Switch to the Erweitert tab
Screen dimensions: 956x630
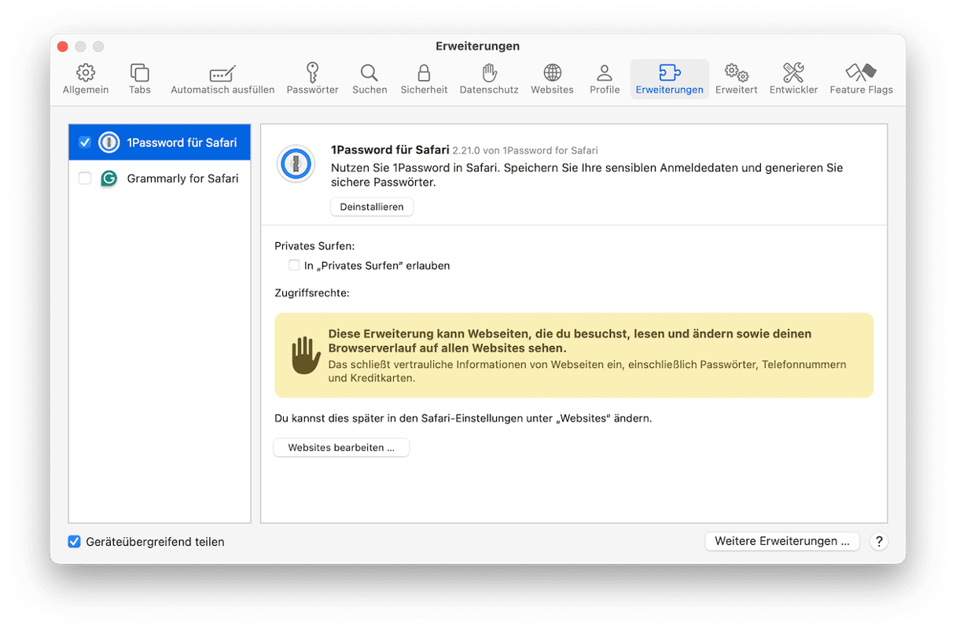point(736,74)
